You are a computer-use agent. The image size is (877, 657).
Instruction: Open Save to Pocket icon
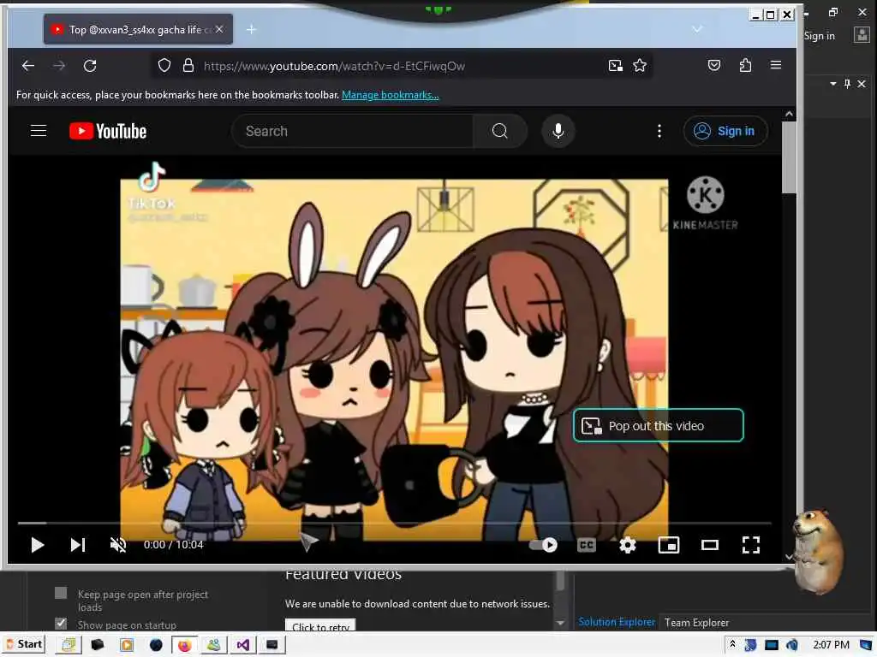tap(714, 65)
